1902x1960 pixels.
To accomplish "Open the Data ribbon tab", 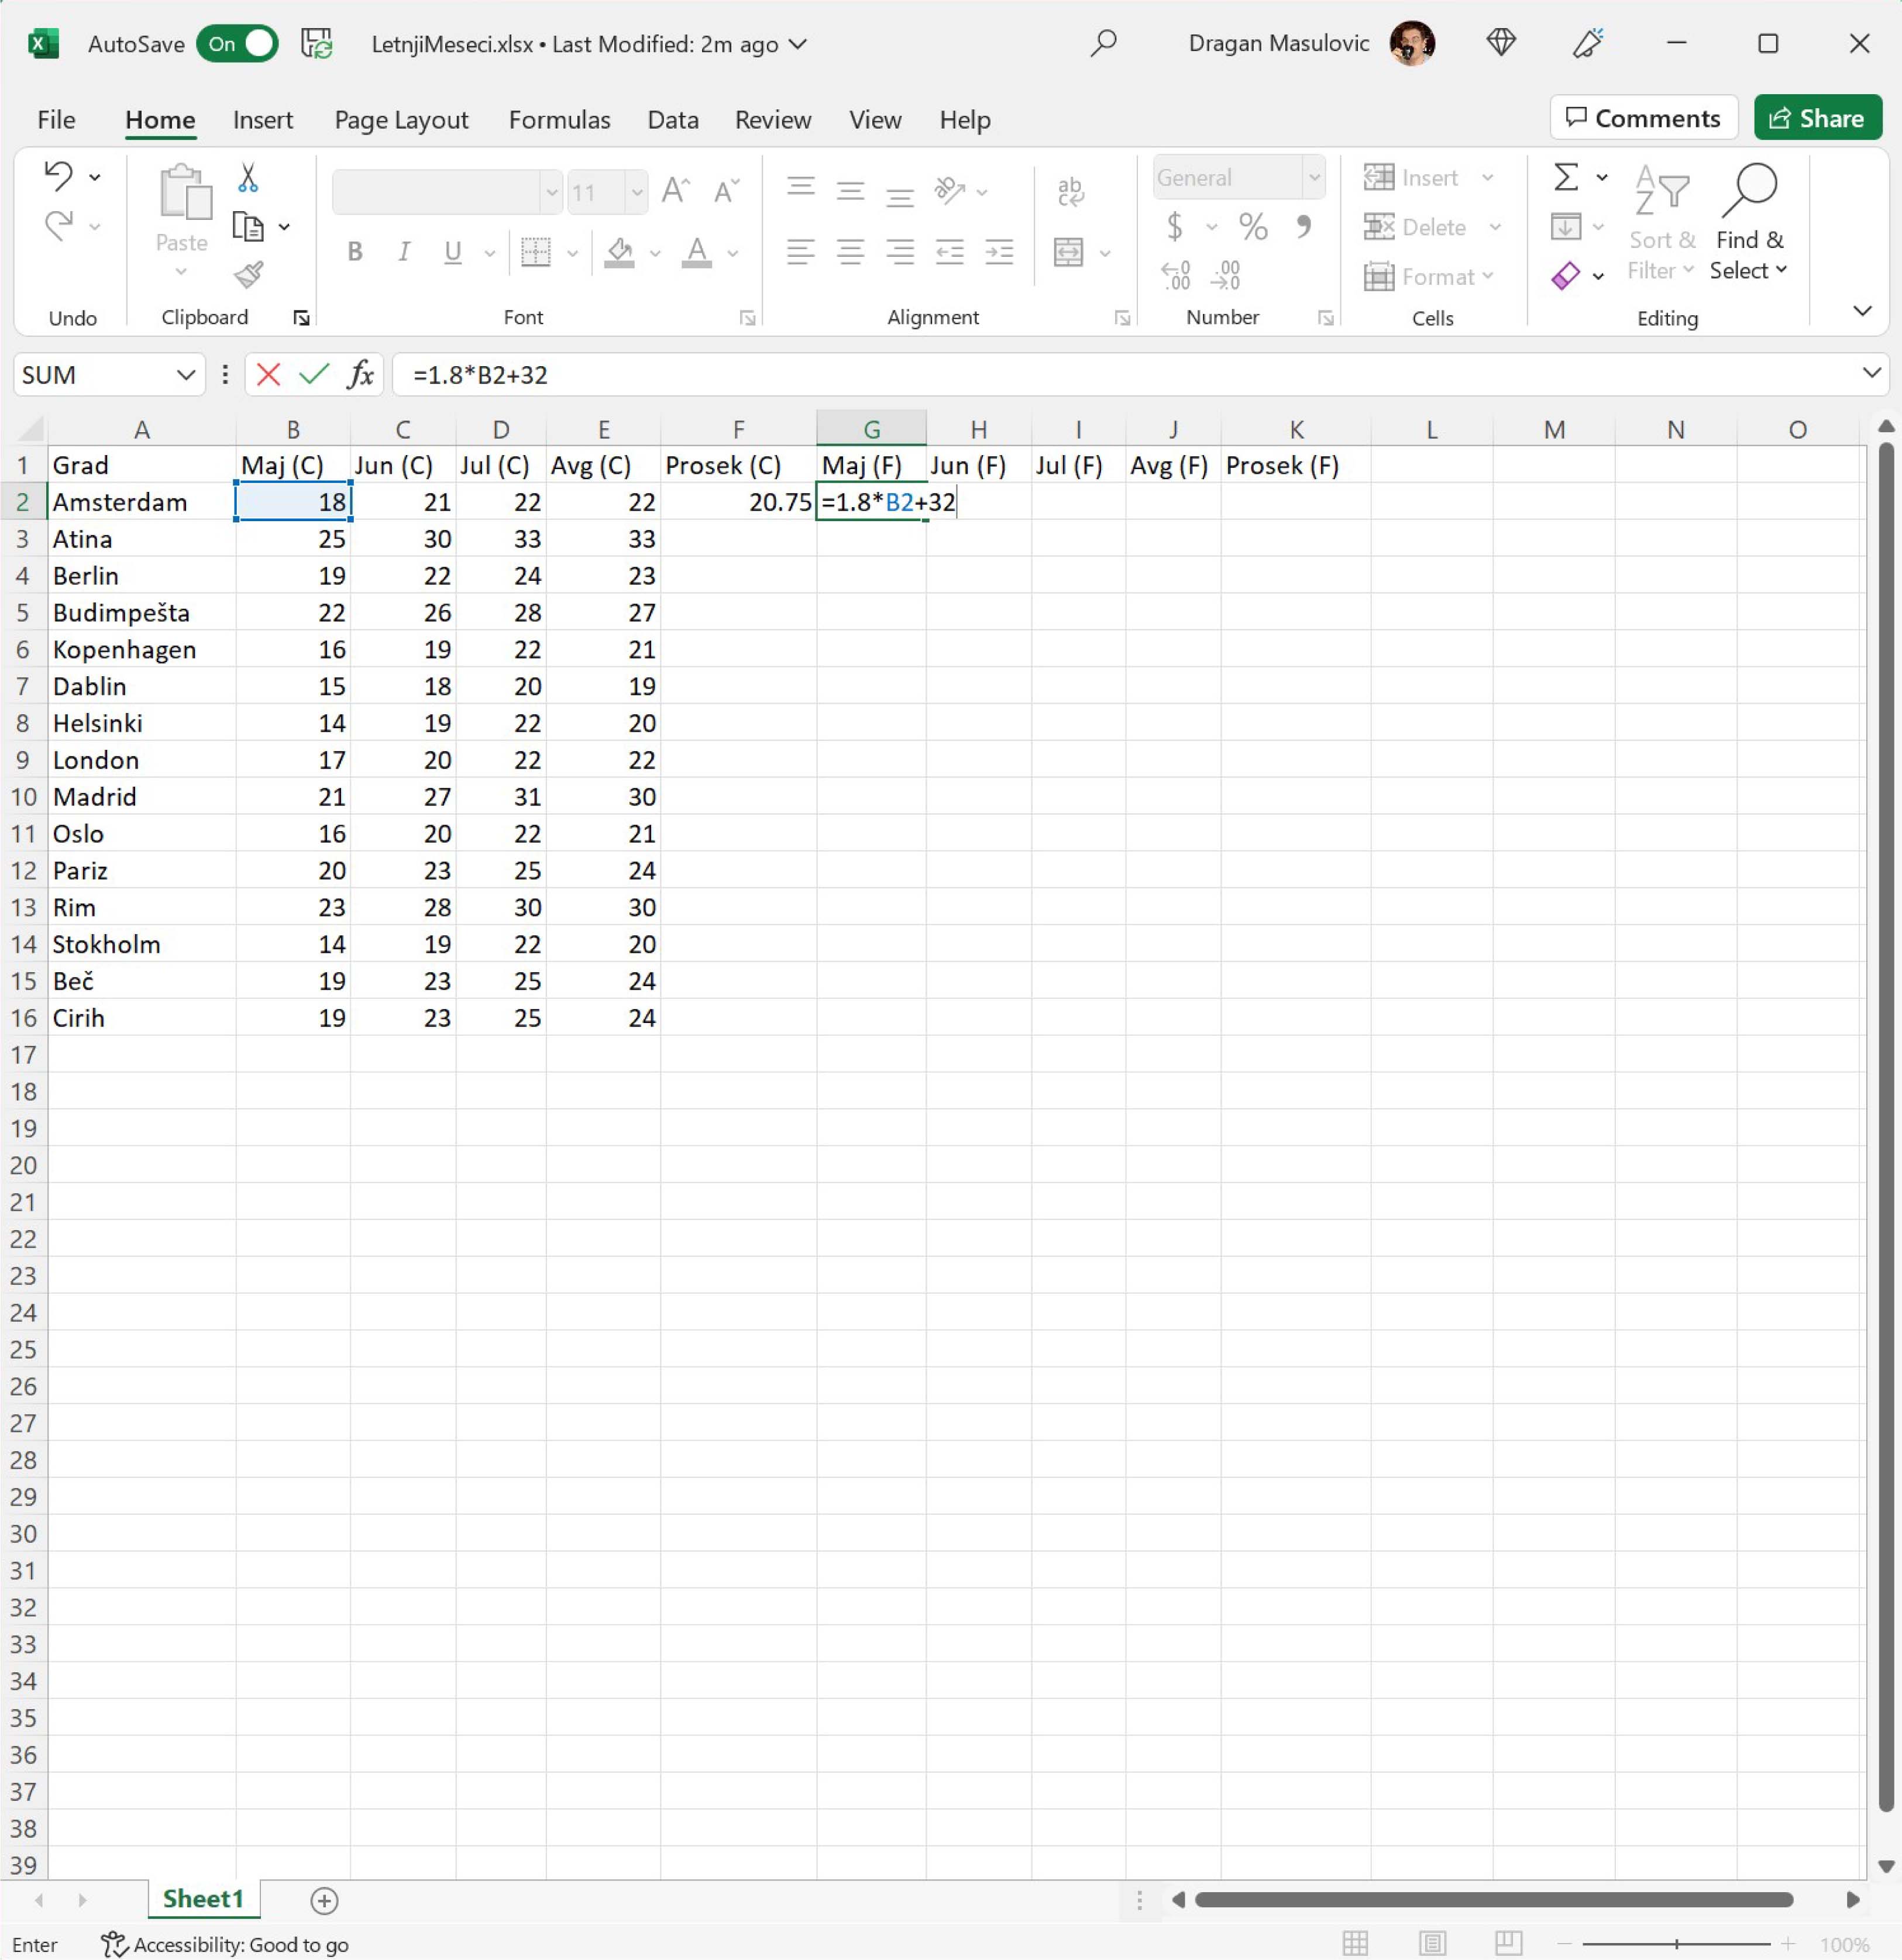I will coord(672,120).
